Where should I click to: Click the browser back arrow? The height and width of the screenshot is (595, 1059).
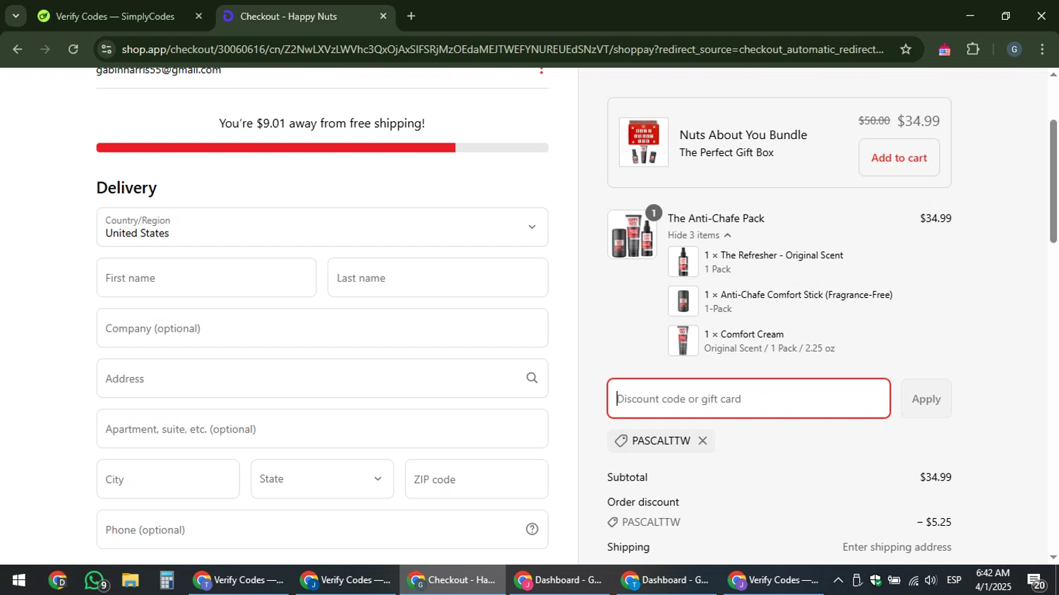click(x=18, y=49)
